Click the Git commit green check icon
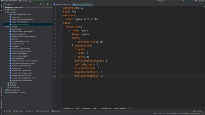 pos(190,1)
